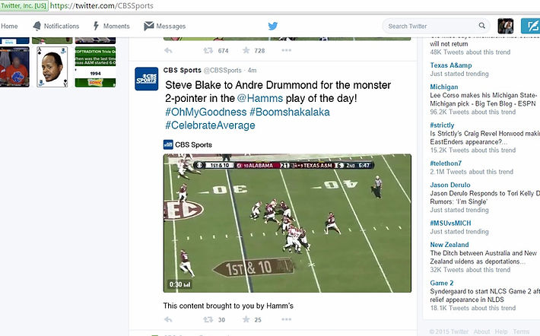Open Jason Derulo trend

click(450, 185)
